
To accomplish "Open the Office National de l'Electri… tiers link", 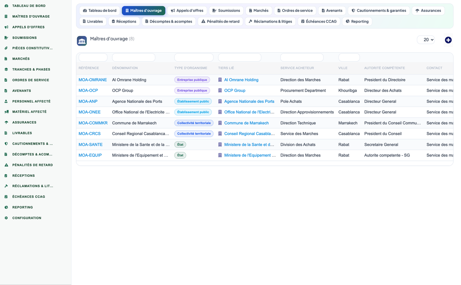I will point(250,112).
